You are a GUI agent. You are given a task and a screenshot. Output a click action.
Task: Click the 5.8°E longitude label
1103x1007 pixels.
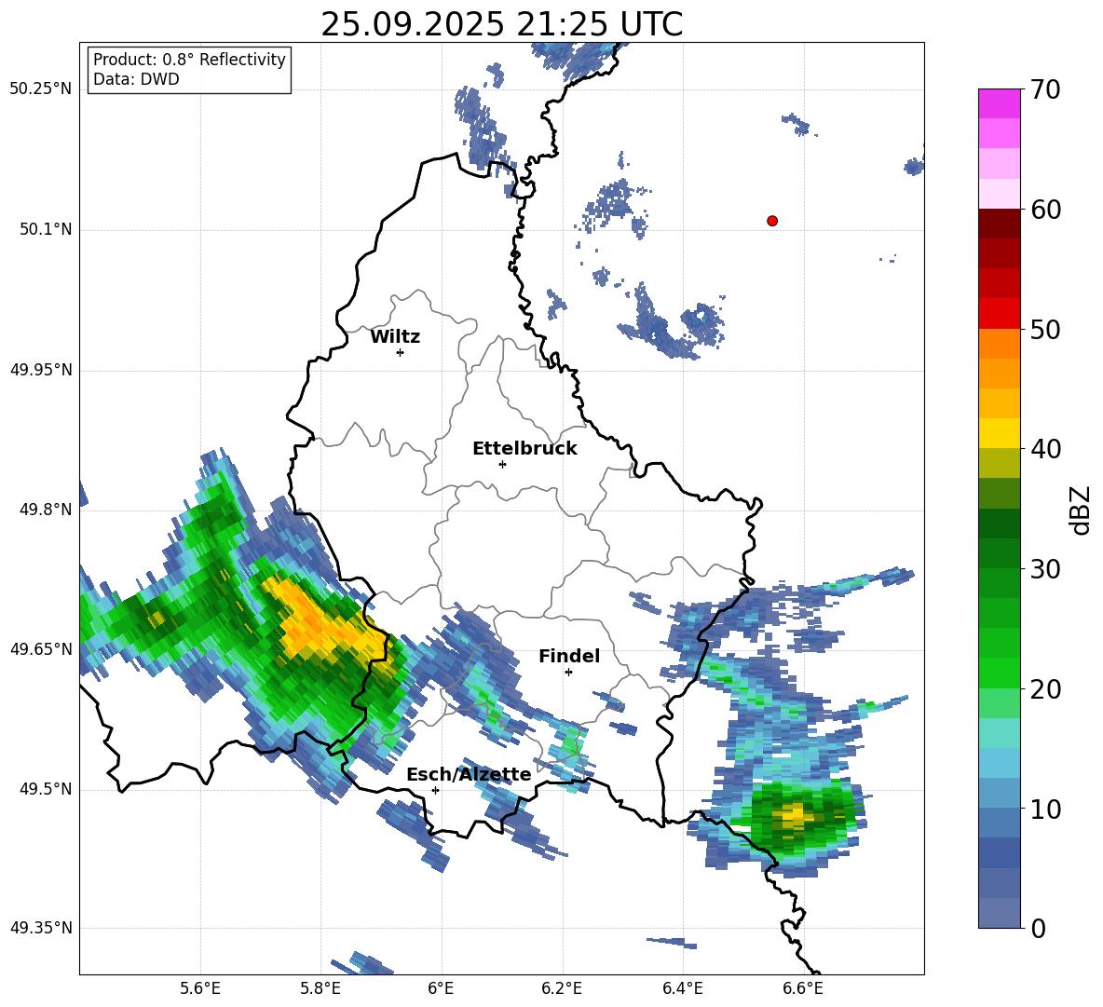320,988
